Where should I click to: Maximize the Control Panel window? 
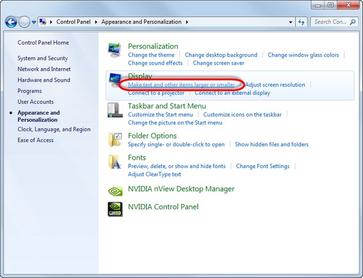(x=331, y=5)
